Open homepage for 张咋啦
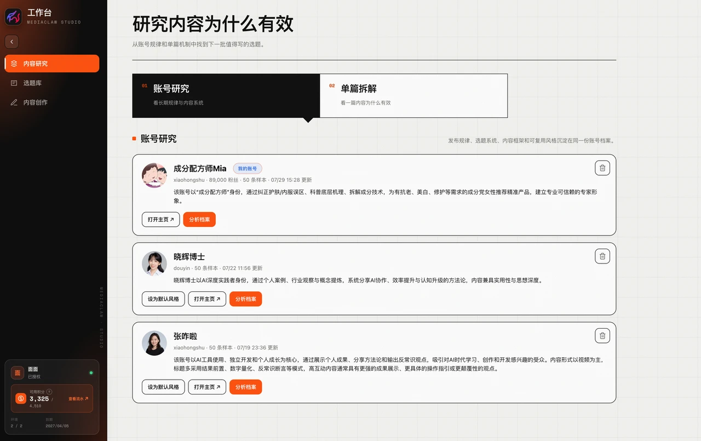Viewport: 701px width, 441px height. (207, 387)
